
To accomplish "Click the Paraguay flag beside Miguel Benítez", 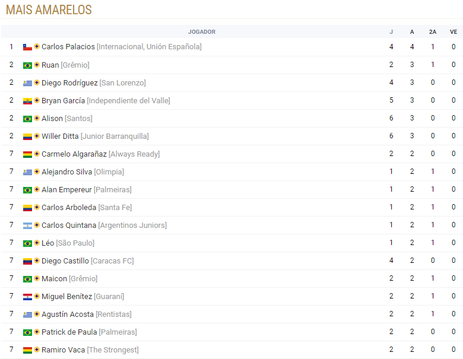I will click(27, 297).
